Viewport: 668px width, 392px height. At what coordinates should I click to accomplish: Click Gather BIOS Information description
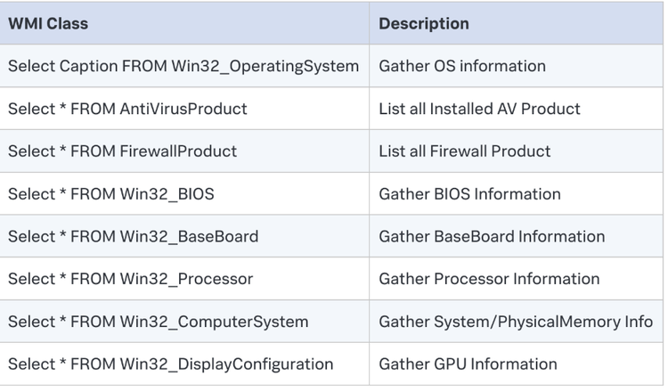(469, 194)
